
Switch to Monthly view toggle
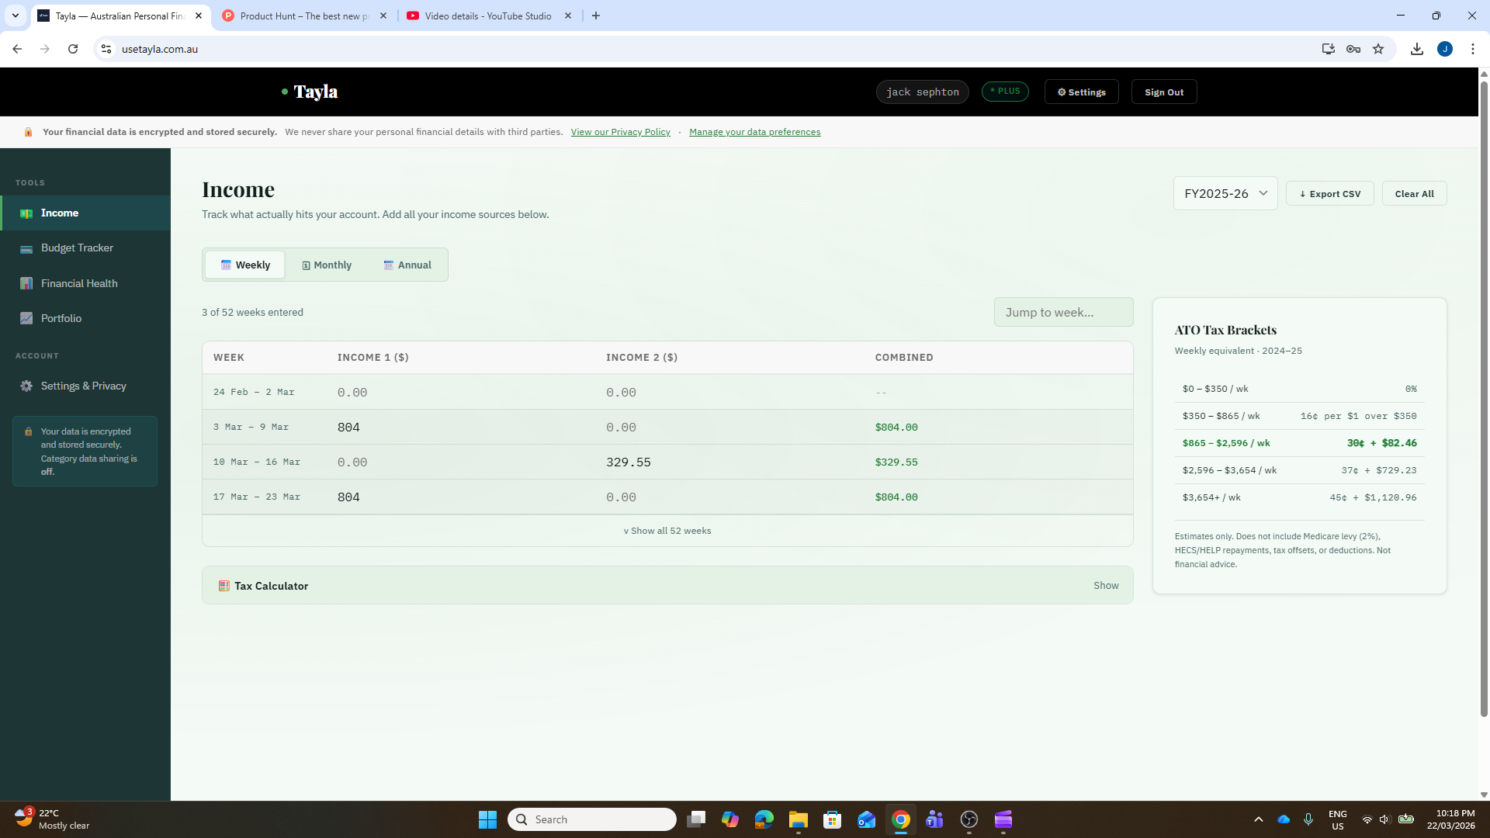tap(327, 265)
